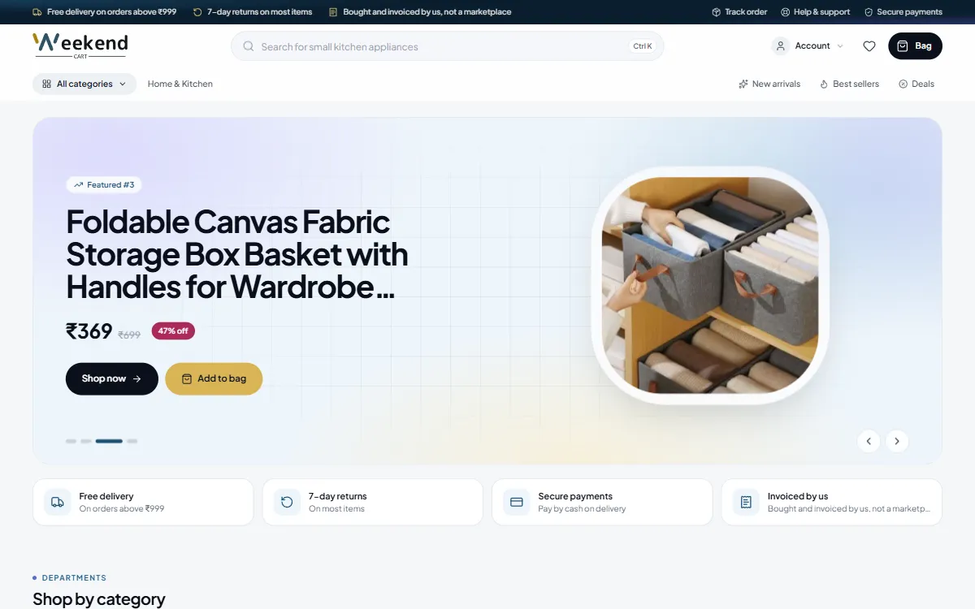Jump to first carousel slide dot
This screenshot has height=609, width=975.
point(71,441)
